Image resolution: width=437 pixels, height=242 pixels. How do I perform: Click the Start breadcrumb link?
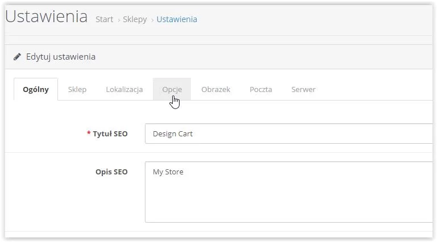tap(105, 19)
